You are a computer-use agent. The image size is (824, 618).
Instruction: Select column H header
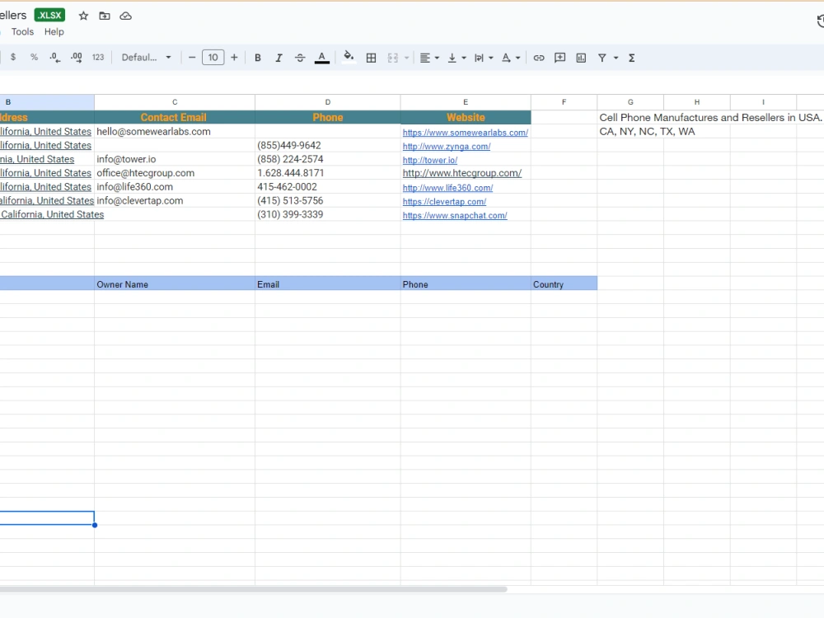click(x=697, y=102)
